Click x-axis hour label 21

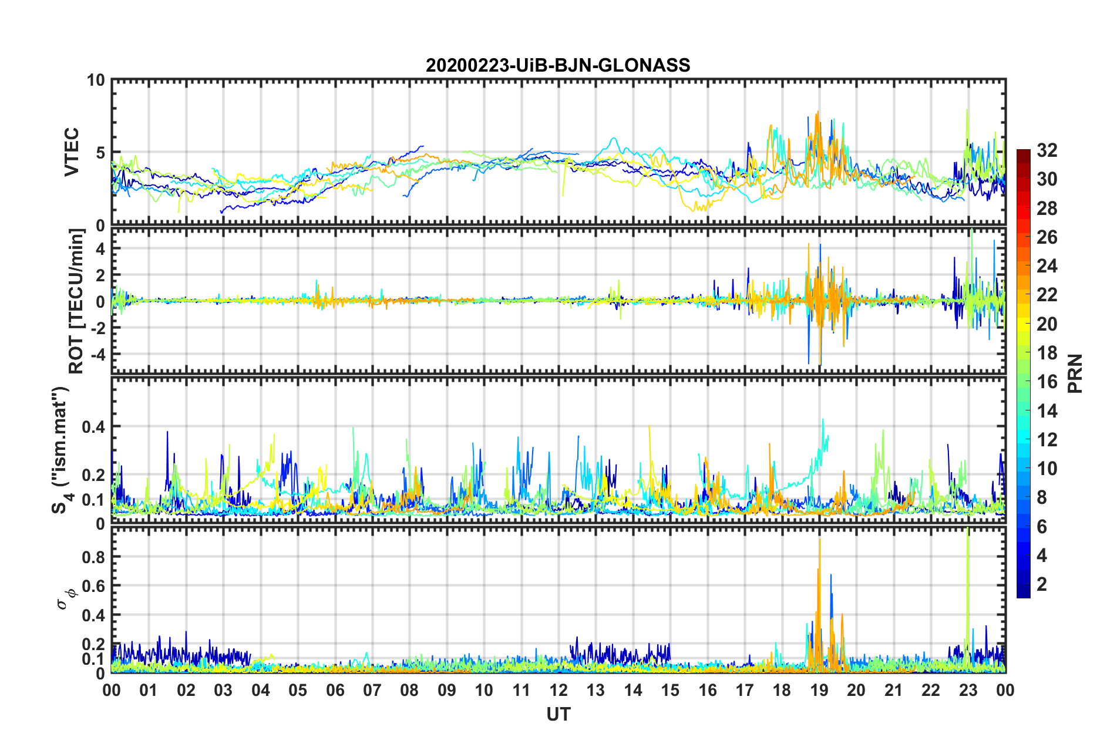[x=894, y=690]
